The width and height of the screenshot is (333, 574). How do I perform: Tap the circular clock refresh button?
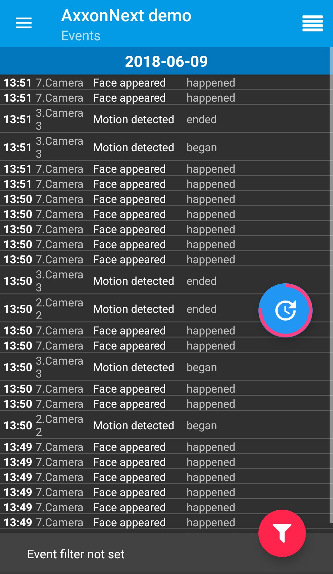click(285, 310)
